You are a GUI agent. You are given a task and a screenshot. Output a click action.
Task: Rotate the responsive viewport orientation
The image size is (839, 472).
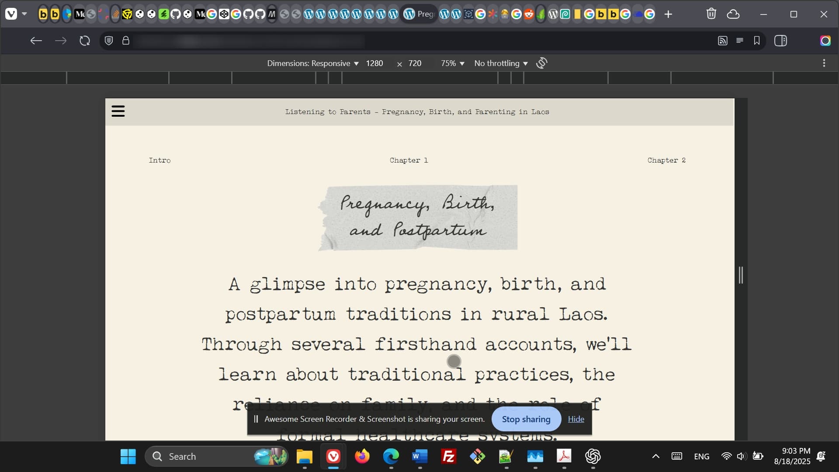coord(541,63)
